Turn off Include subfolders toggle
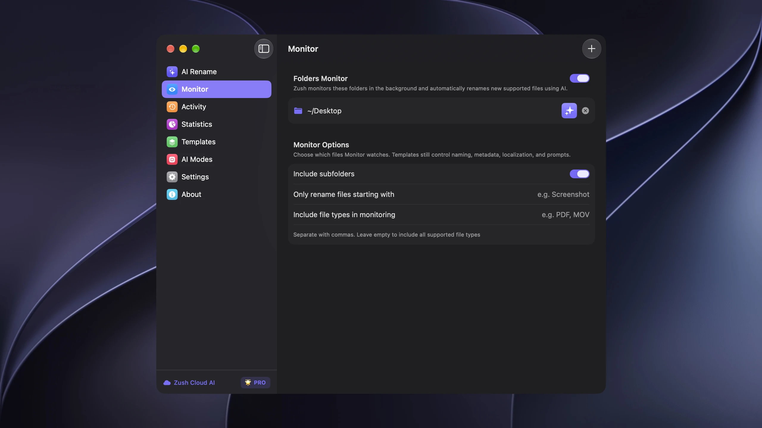Viewport: 762px width, 428px height. point(579,174)
